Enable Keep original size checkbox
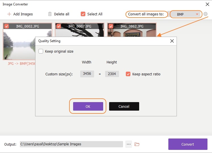 tap(41, 51)
